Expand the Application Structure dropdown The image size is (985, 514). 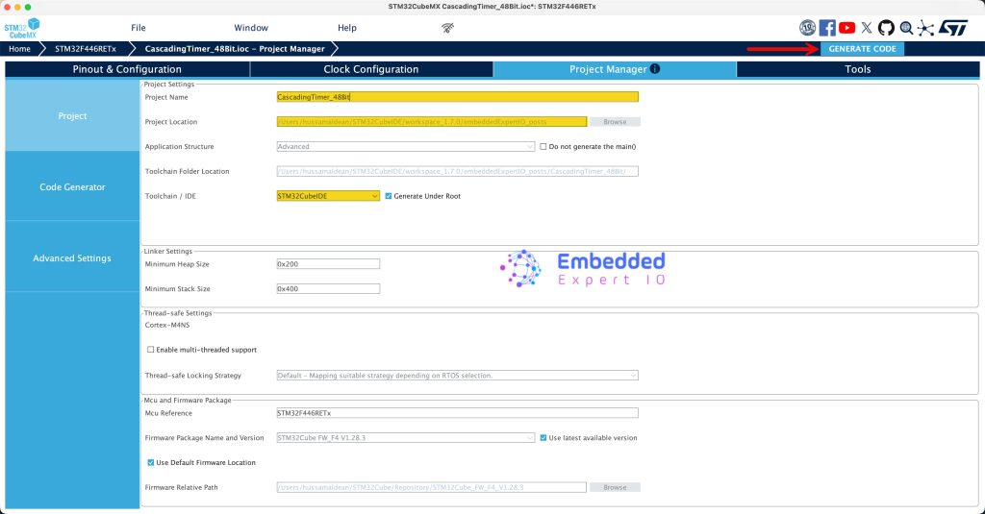pos(405,147)
